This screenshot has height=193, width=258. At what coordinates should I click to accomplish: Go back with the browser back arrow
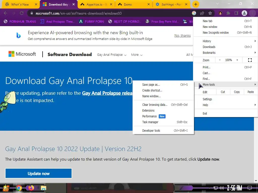tap(6, 13)
